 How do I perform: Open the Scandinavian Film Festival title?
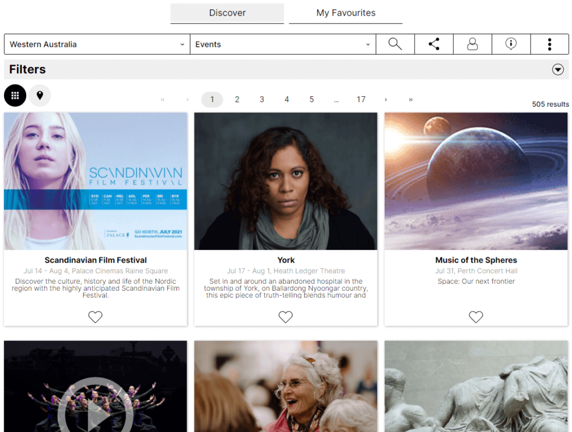tap(96, 260)
